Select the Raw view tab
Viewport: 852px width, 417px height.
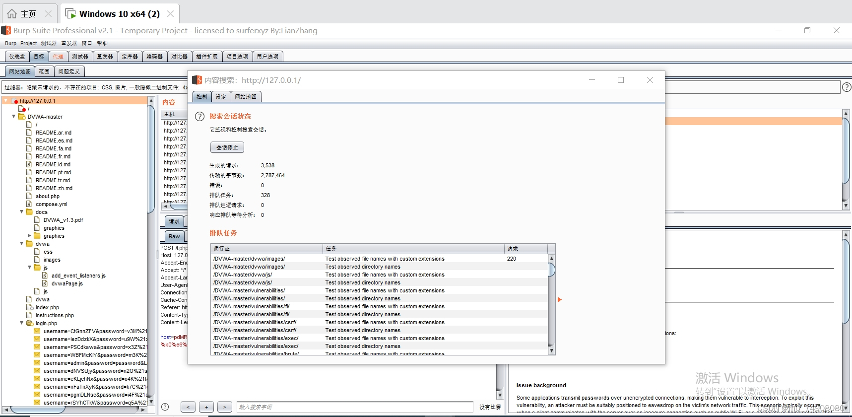point(174,236)
